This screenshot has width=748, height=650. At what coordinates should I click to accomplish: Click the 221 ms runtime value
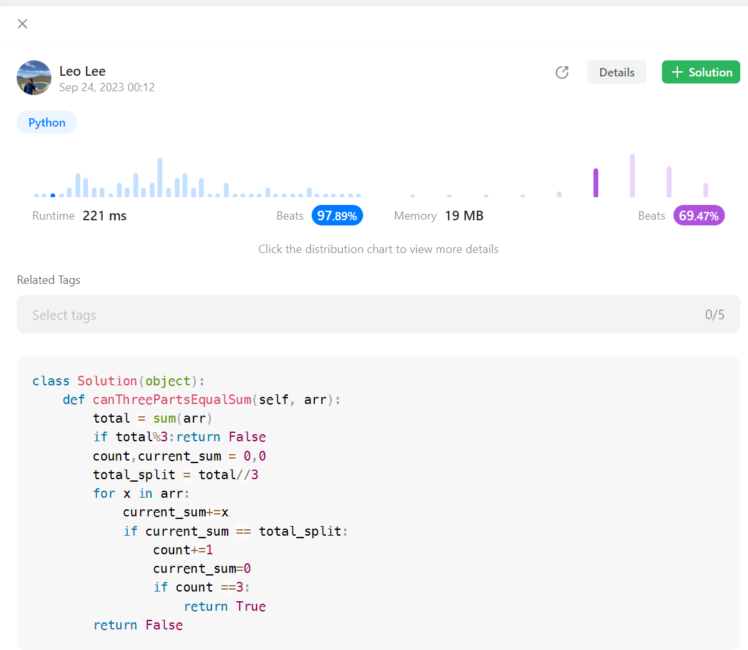(x=104, y=215)
